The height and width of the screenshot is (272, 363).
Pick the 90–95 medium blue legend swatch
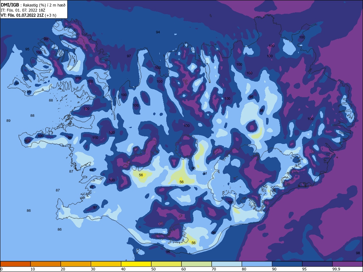click(x=287, y=264)
